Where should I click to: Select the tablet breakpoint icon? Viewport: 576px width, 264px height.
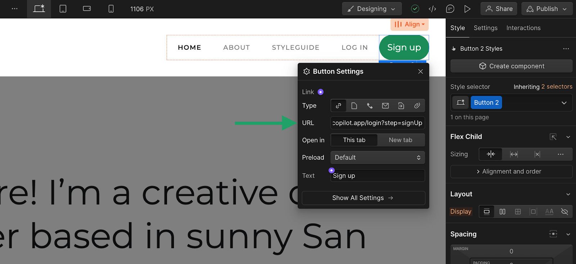tap(63, 9)
